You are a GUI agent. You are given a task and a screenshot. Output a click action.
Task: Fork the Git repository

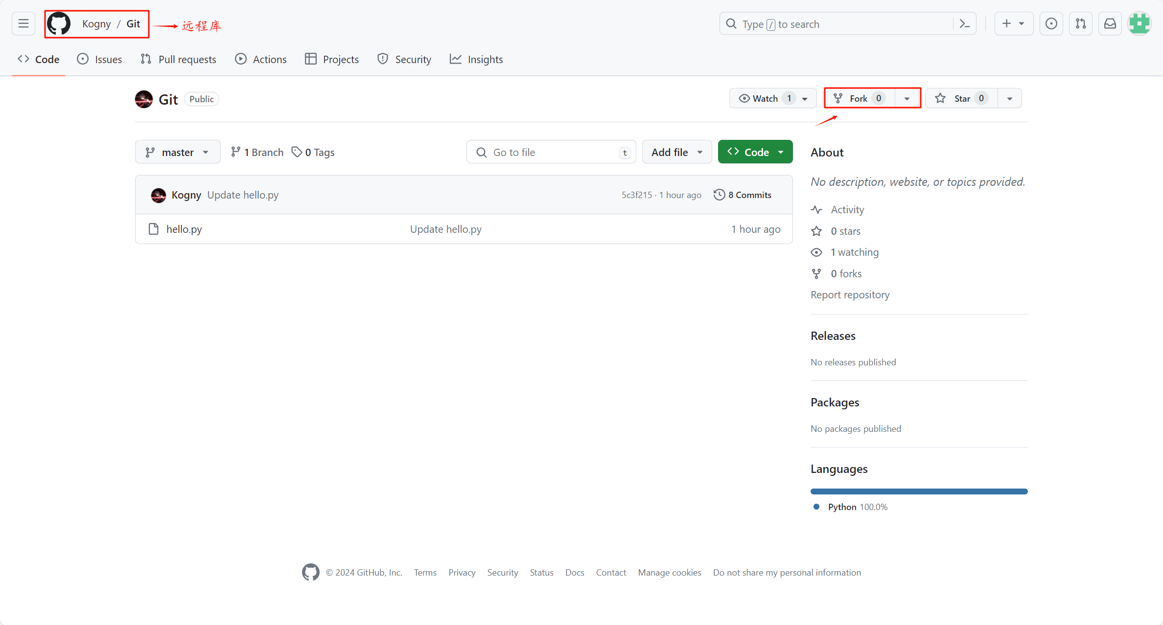(x=860, y=98)
